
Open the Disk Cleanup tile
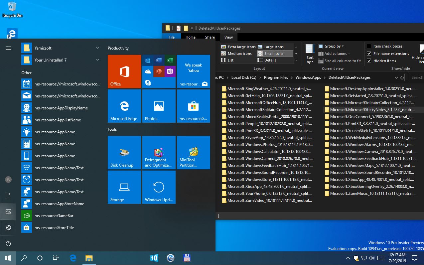[x=124, y=153]
